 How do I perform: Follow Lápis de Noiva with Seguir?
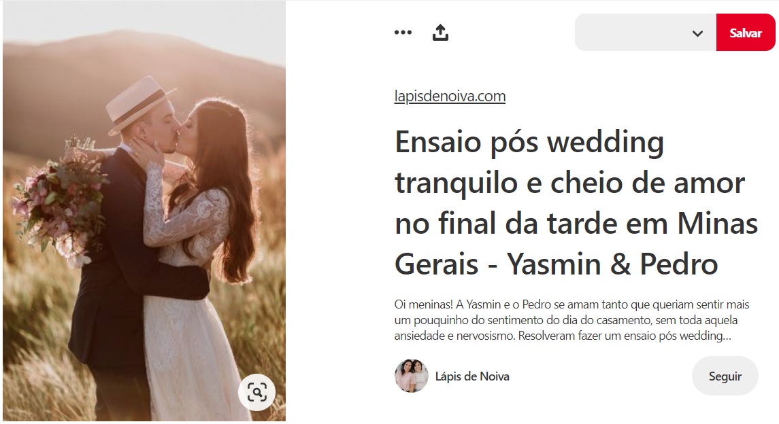pyautogui.click(x=725, y=376)
